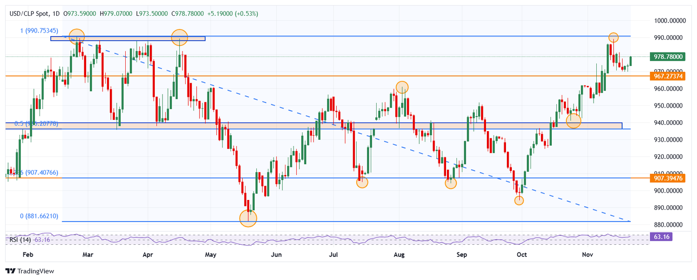The image size is (697, 280).
Task: Click the orange 907.39476 price label
Action: click(667, 178)
